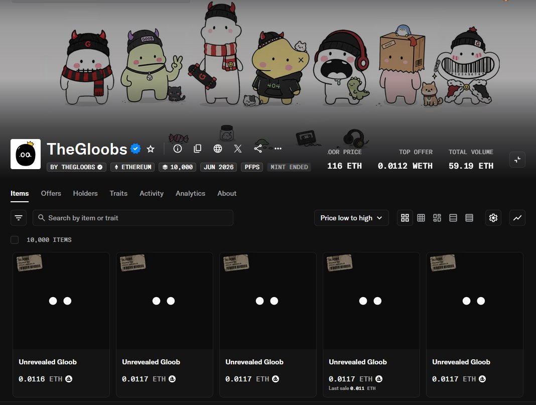536x405 pixels.
Task: Open the Price low to high dropdown
Action: 351,218
